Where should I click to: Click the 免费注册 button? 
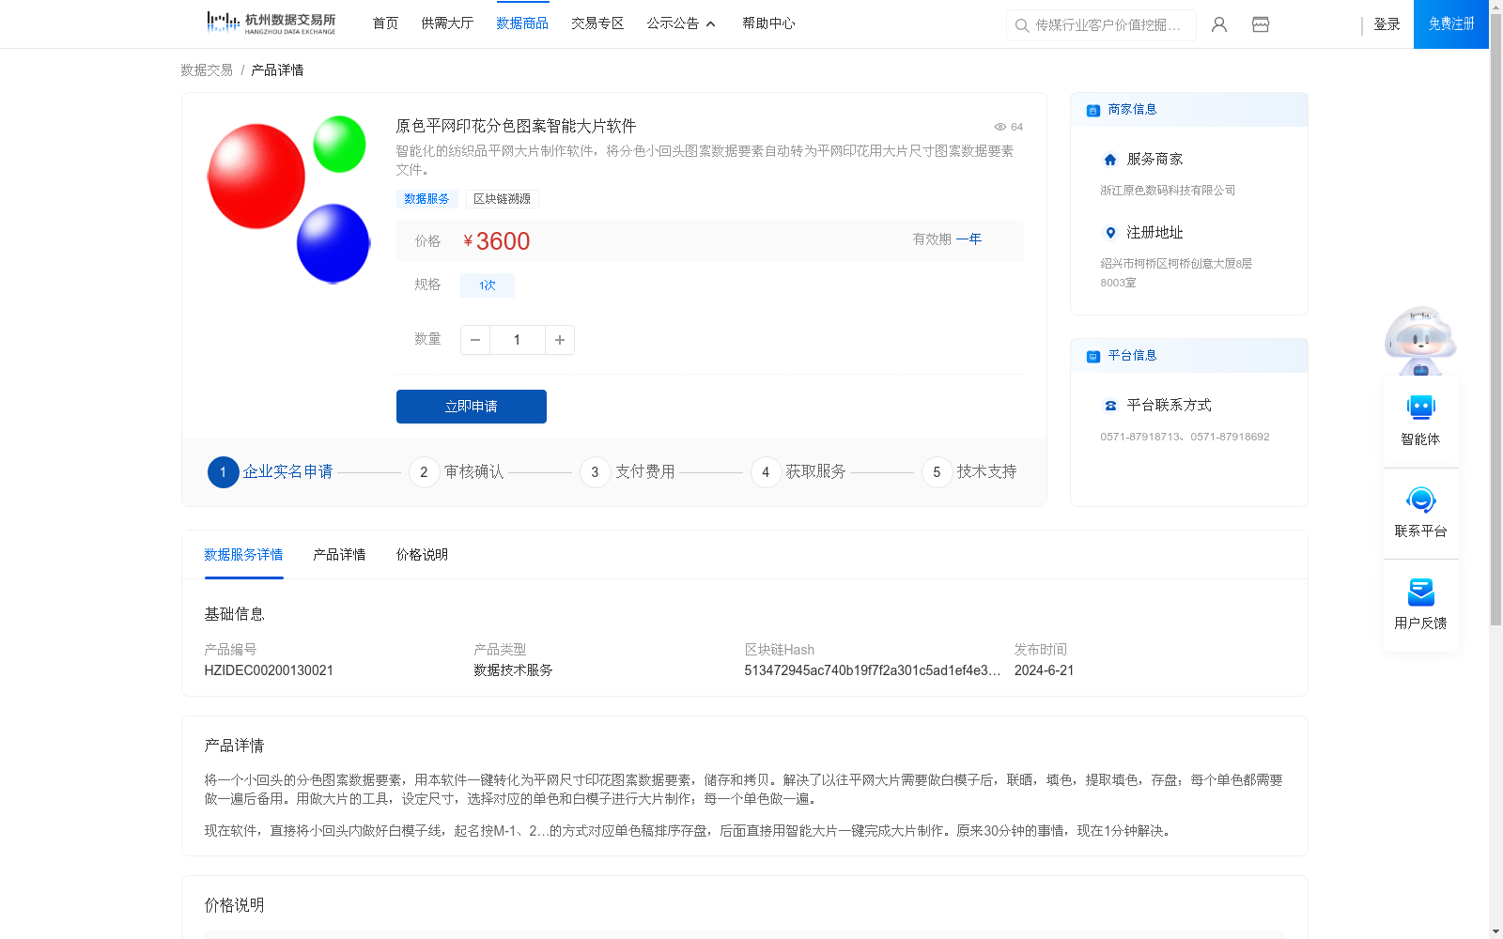pos(1451,24)
